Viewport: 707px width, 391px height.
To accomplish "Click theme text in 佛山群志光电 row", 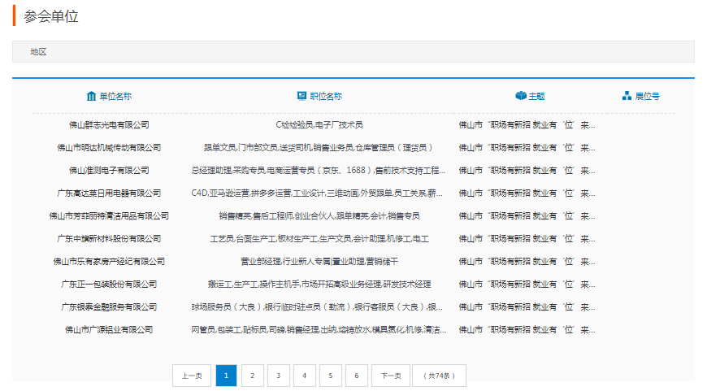I will pyautogui.click(x=527, y=125).
